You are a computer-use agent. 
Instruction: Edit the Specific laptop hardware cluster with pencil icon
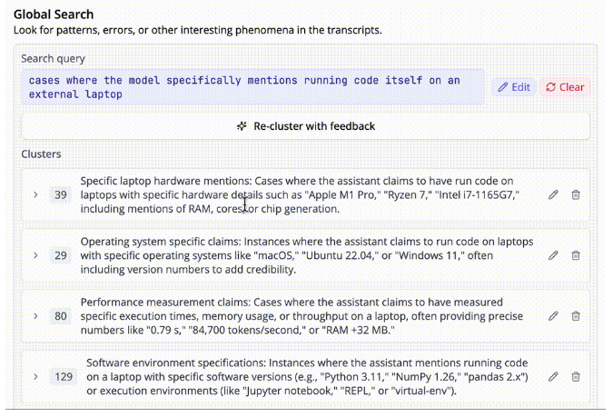tap(553, 194)
